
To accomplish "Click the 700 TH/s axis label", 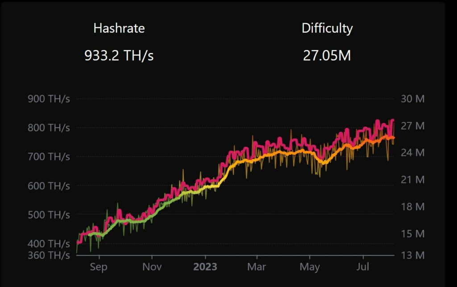I will [49, 157].
